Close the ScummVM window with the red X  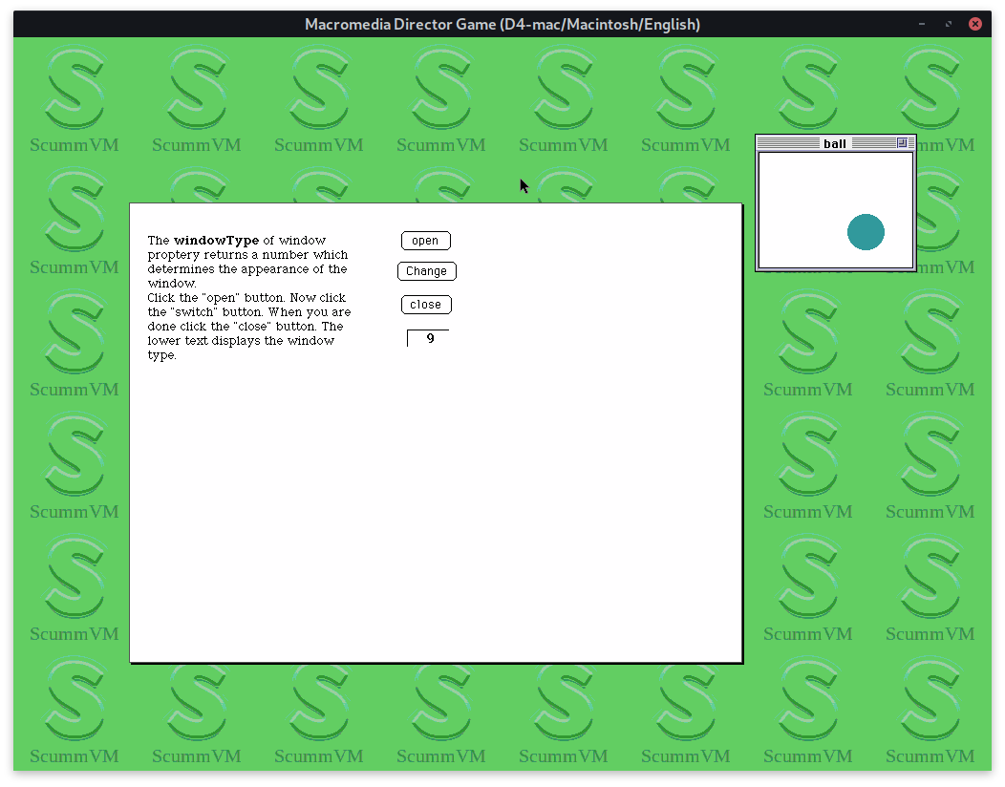[x=974, y=24]
